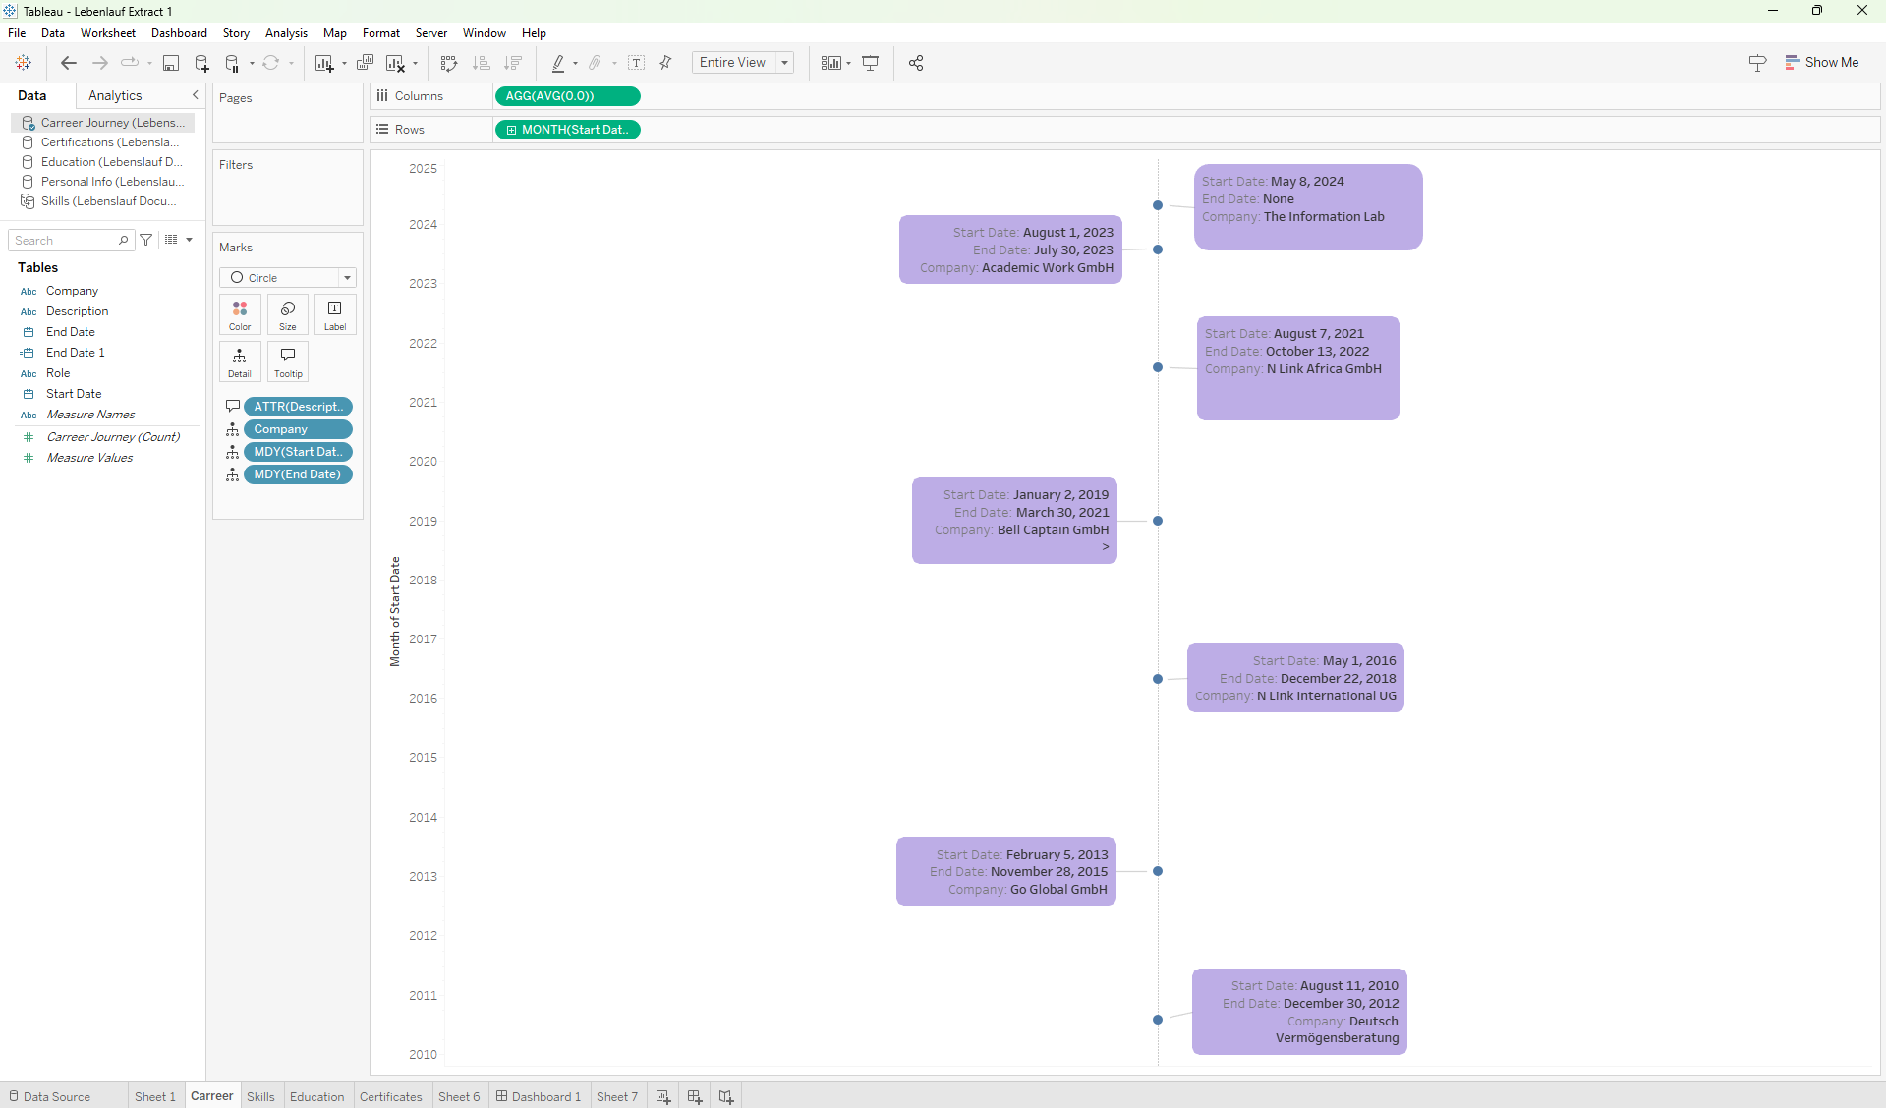Click the Color marks button

(240, 314)
